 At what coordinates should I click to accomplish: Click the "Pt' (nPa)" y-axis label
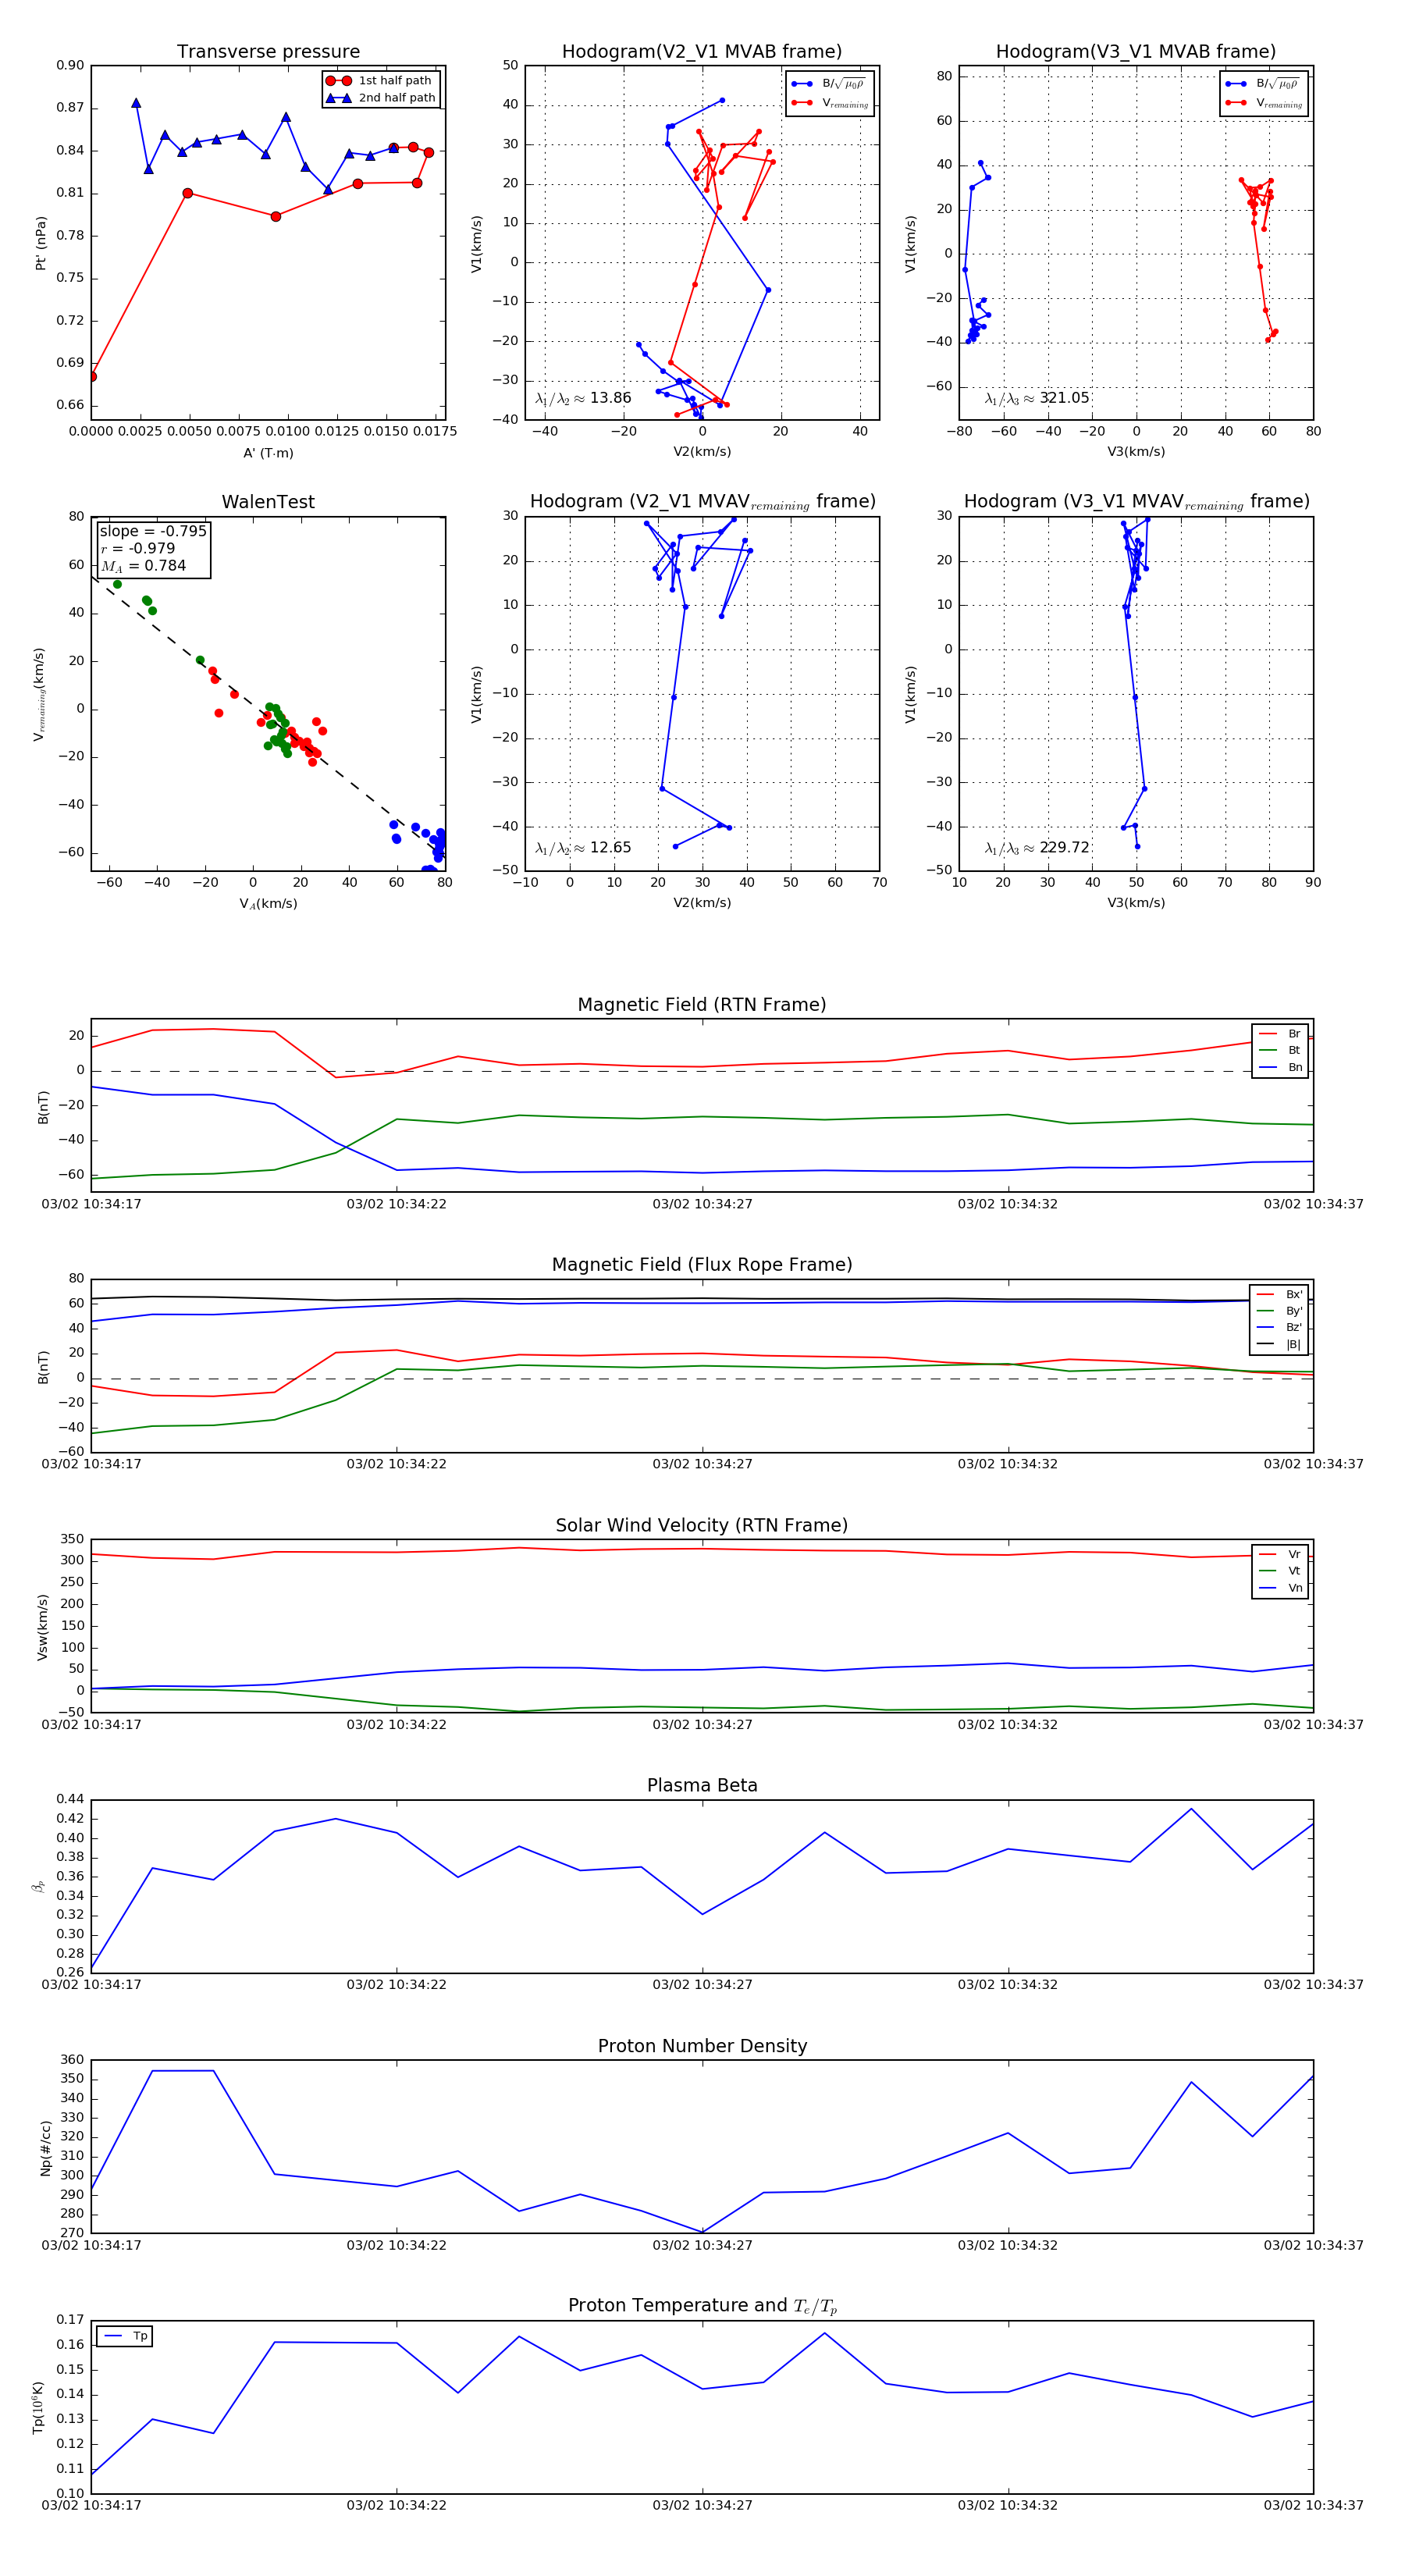pyautogui.click(x=41, y=243)
